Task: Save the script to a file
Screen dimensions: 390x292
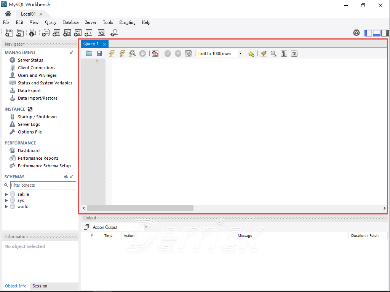Action: pos(99,53)
